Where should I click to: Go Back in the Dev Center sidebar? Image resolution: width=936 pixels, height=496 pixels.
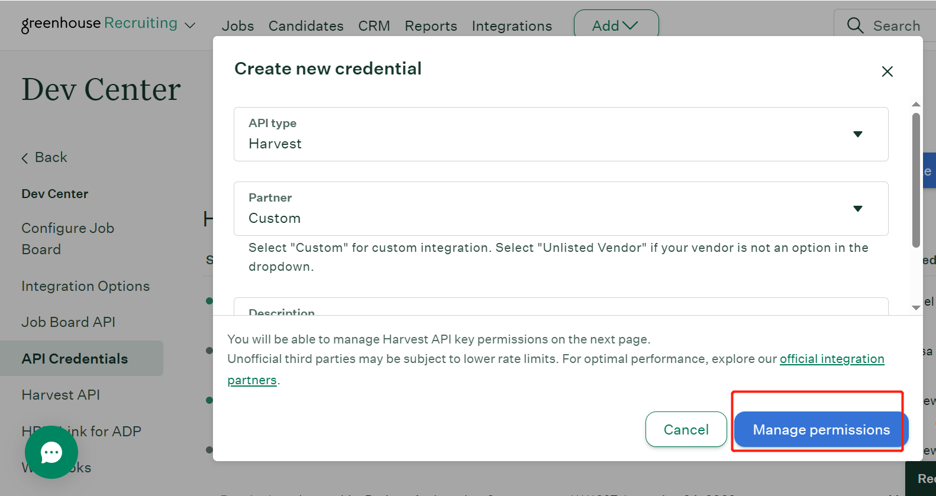44,157
